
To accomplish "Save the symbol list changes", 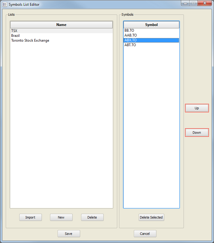I will [x=69, y=234].
